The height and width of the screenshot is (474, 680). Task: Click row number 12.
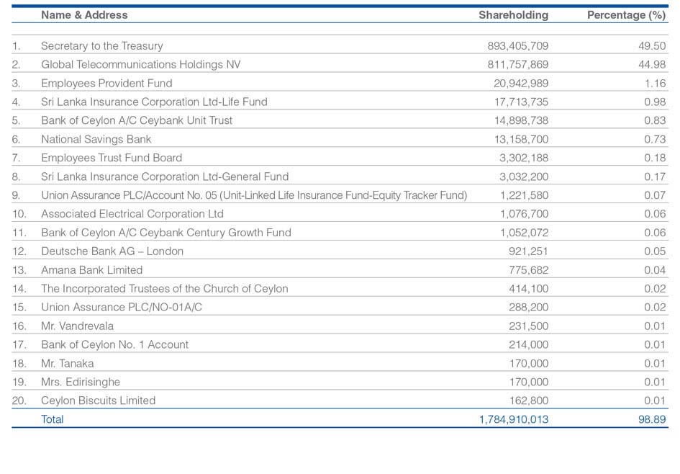click(19, 251)
